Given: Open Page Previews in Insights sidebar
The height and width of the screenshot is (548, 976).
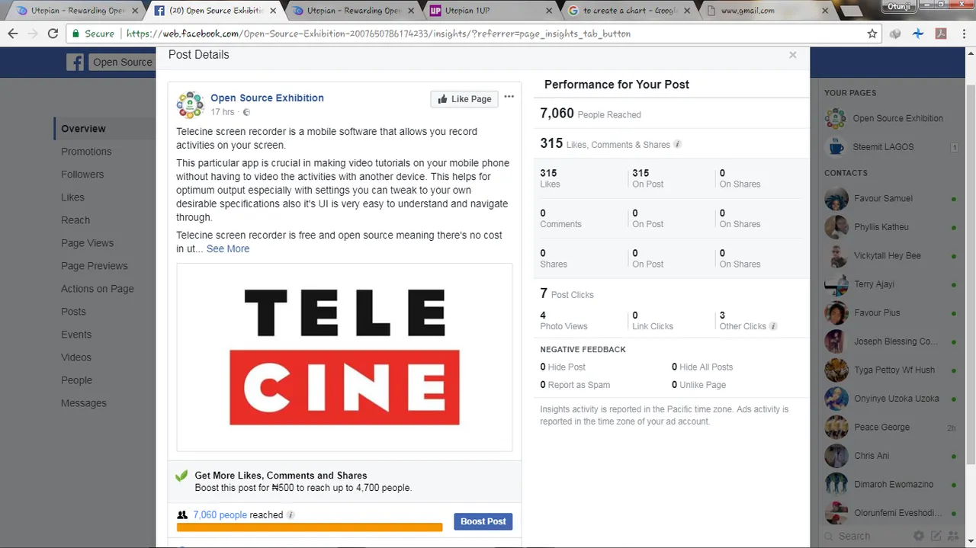Looking at the screenshot, I should tap(95, 266).
